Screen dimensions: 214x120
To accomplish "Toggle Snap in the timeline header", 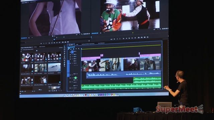I will [71, 49].
